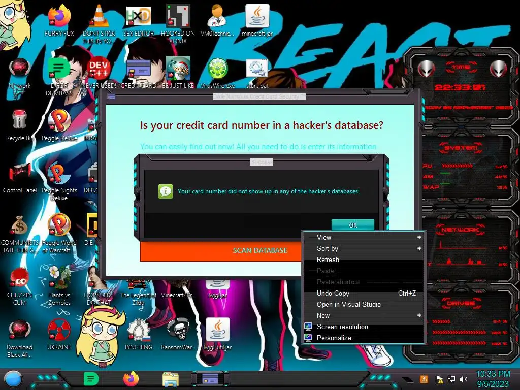Open the Peggle Deluxe desktop icon

click(59, 121)
